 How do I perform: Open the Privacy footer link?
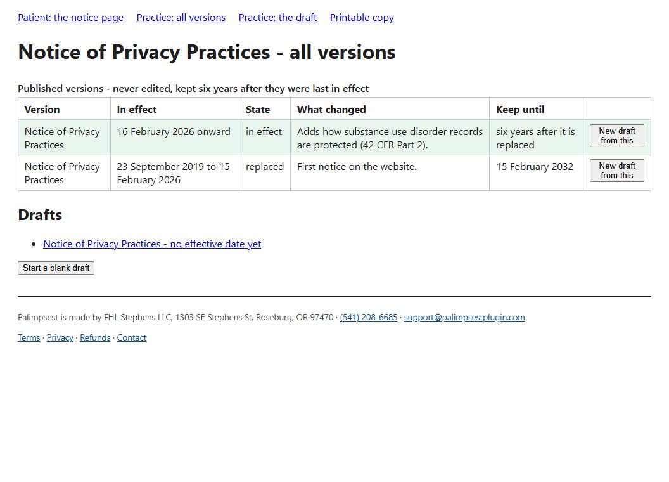click(60, 337)
